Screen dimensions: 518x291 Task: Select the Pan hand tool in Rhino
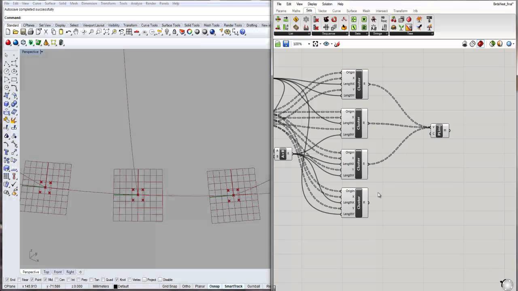click(x=76, y=32)
